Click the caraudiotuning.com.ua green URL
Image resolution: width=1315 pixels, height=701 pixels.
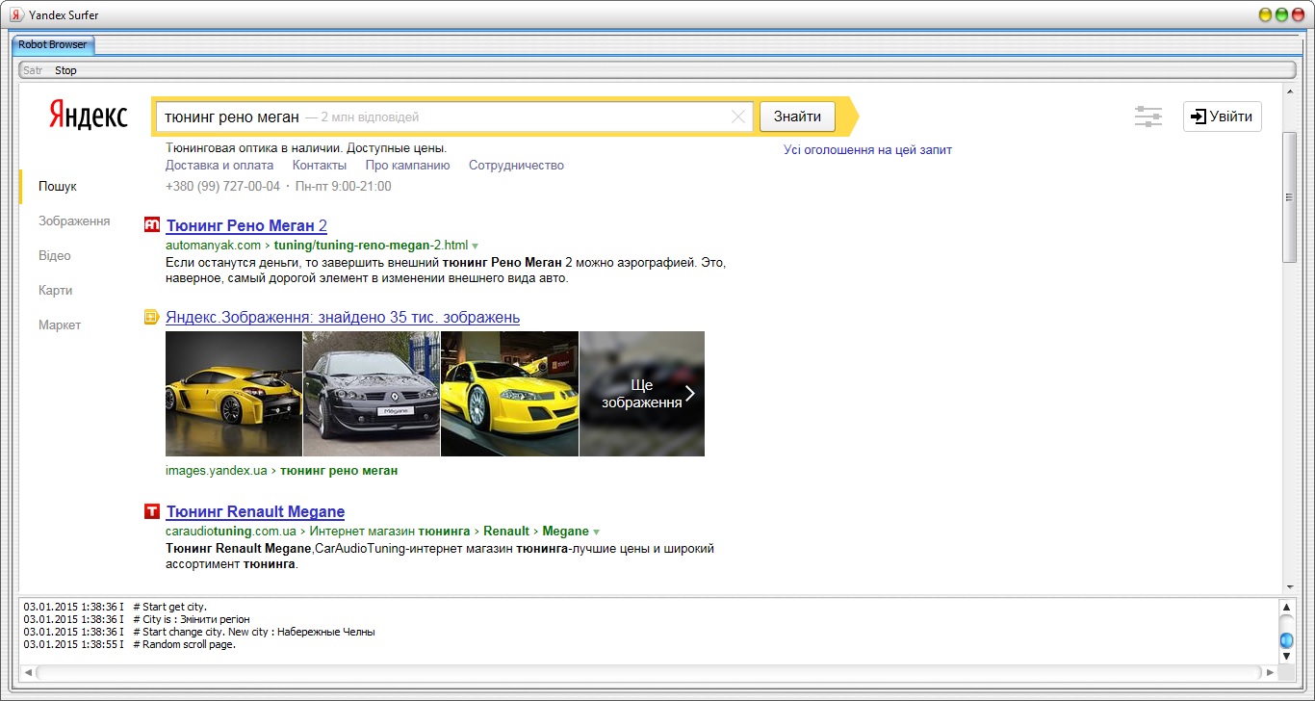pos(231,532)
